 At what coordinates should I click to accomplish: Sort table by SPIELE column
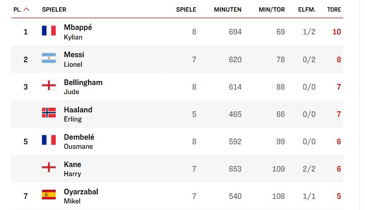point(186,10)
